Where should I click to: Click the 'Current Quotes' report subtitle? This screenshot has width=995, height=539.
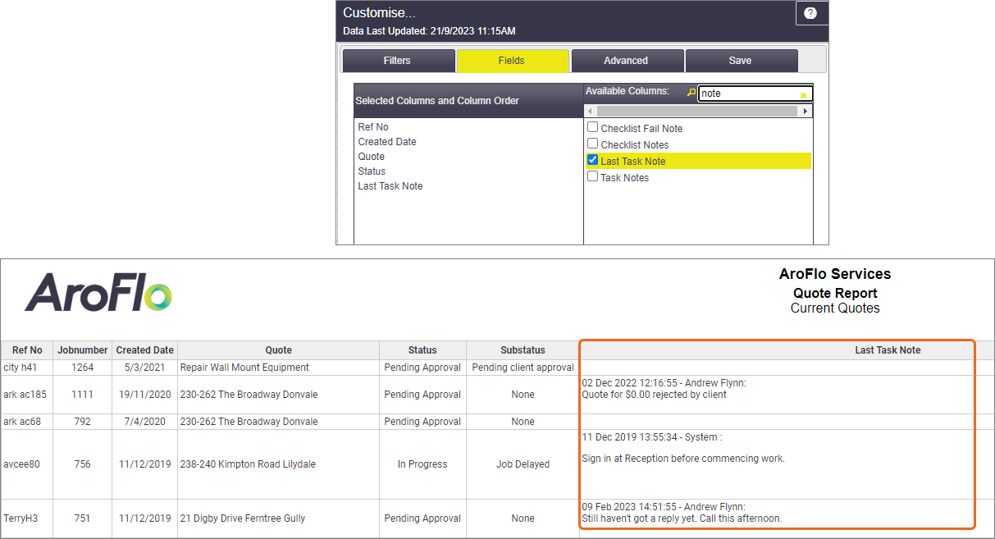835,308
